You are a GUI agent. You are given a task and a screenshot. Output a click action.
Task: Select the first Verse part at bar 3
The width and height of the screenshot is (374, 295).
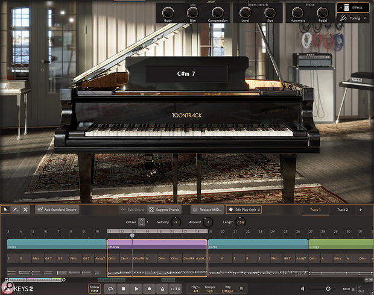pyautogui.click(x=57, y=244)
